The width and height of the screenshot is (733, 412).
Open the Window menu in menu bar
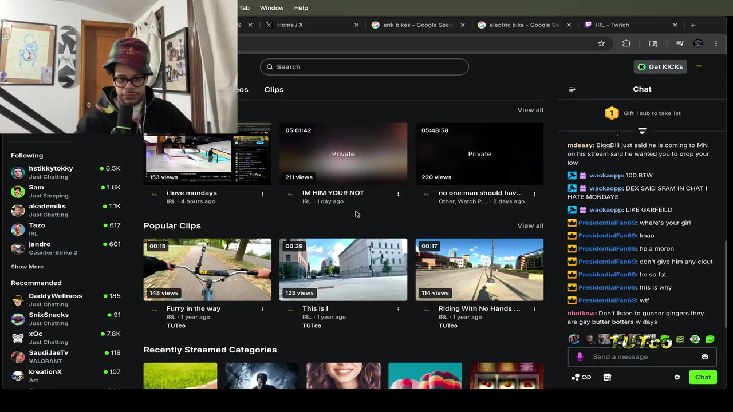pyautogui.click(x=271, y=7)
